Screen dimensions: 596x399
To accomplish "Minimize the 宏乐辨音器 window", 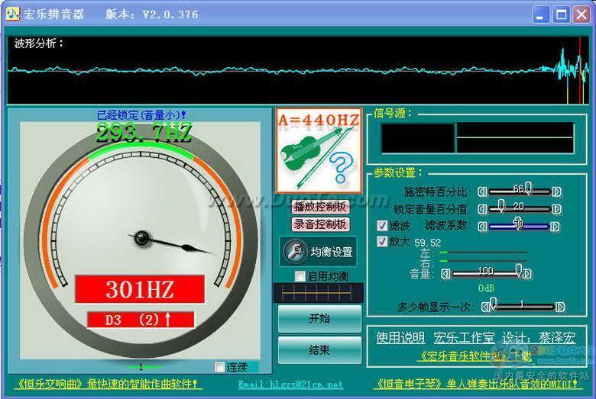I will (540, 14).
